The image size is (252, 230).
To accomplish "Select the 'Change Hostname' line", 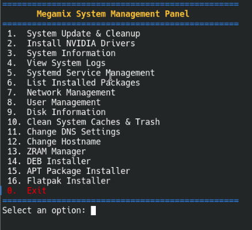I will (54, 142).
